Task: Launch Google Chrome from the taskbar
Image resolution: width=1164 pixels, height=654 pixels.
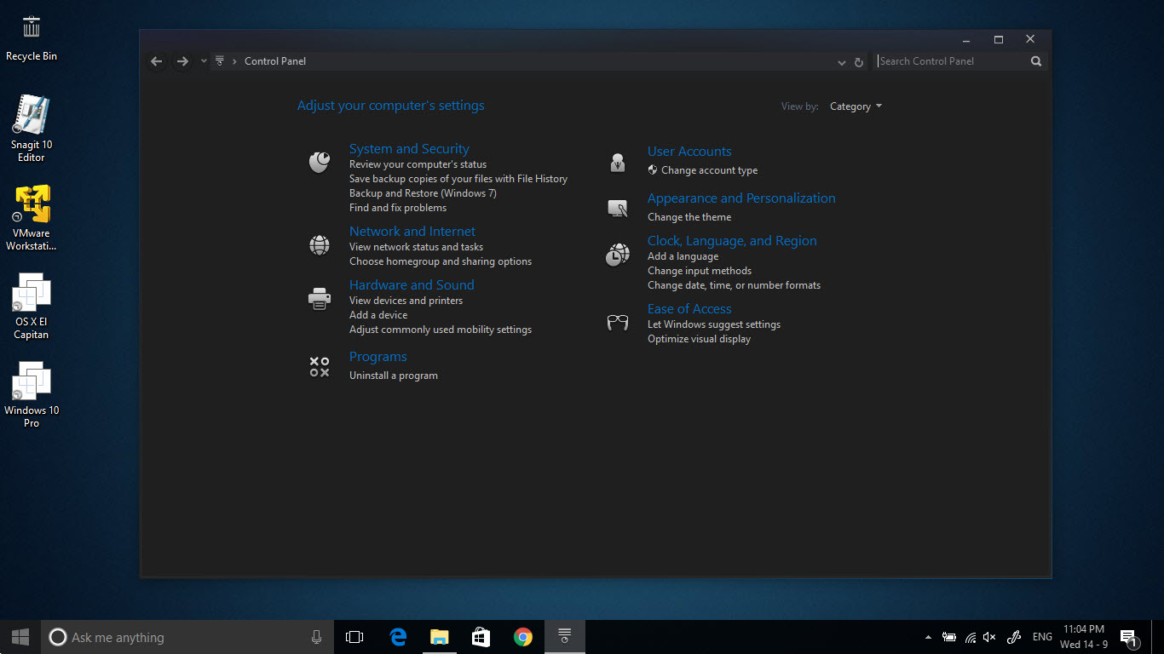Action: click(522, 636)
